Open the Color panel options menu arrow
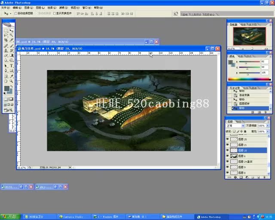Viewport: 275px width, 220px height. (270, 56)
